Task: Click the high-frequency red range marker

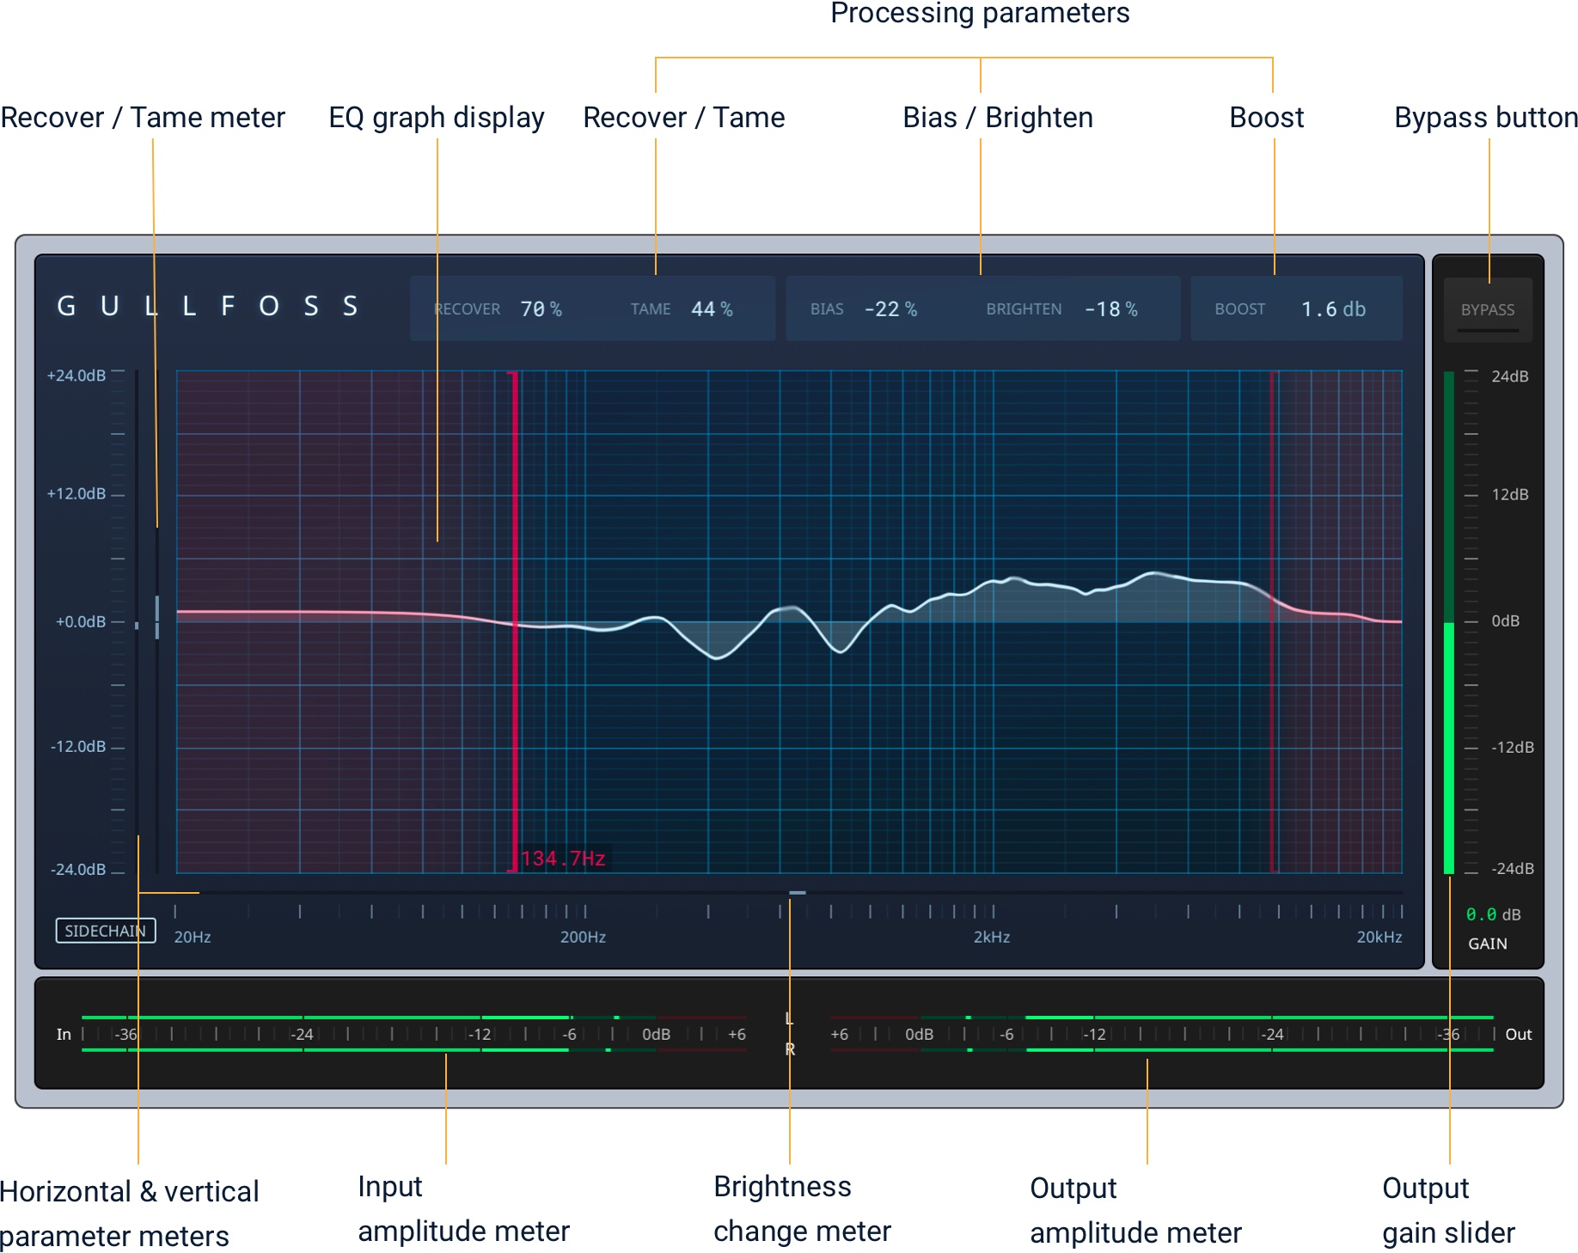Action: click(1275, 619)
